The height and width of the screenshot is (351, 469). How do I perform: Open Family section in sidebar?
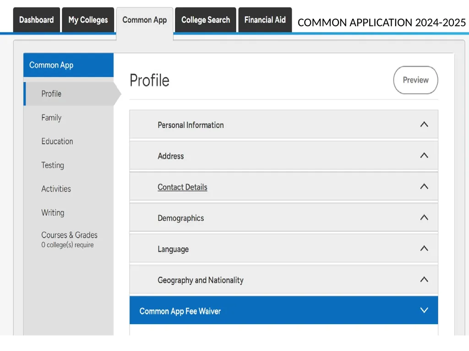click(51, 117)
